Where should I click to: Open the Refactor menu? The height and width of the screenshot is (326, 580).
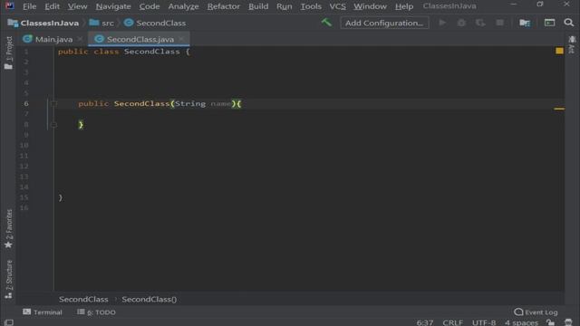point(224,6)
